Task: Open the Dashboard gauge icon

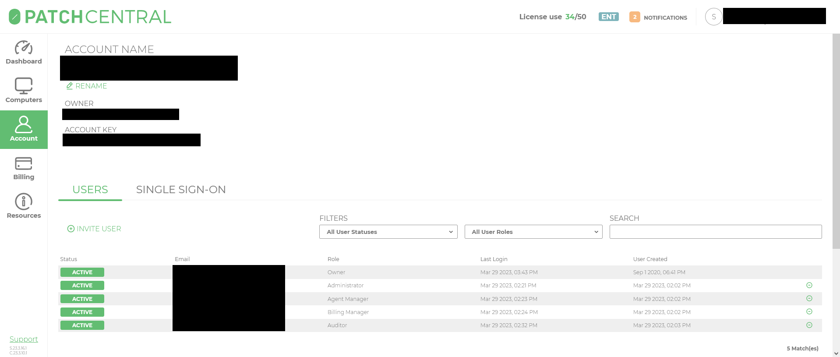Action: click(24, 48)
